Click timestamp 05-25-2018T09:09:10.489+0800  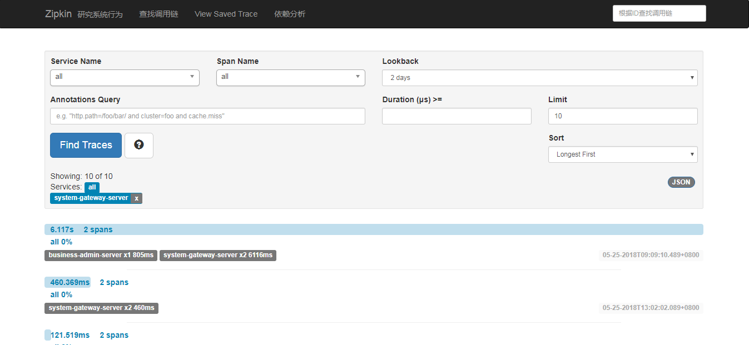pos(651,255)
